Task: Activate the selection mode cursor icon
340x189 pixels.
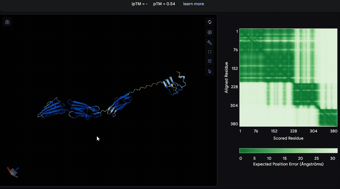Action: [210, 71]
